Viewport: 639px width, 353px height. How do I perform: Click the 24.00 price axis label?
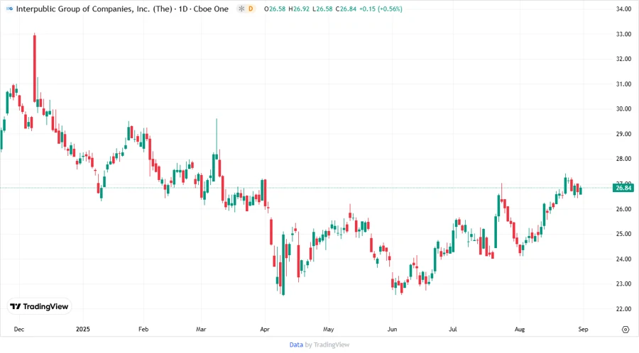pos(623,259)
